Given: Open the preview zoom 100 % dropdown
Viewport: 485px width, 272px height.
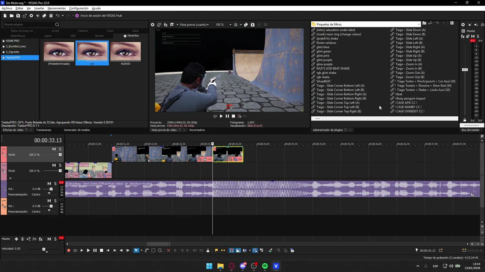Looking at the screenshot, I should 224,25.
